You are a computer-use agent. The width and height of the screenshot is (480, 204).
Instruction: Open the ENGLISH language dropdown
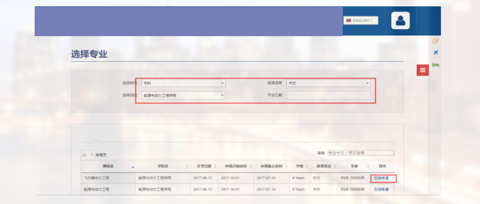tap(360, 20)
